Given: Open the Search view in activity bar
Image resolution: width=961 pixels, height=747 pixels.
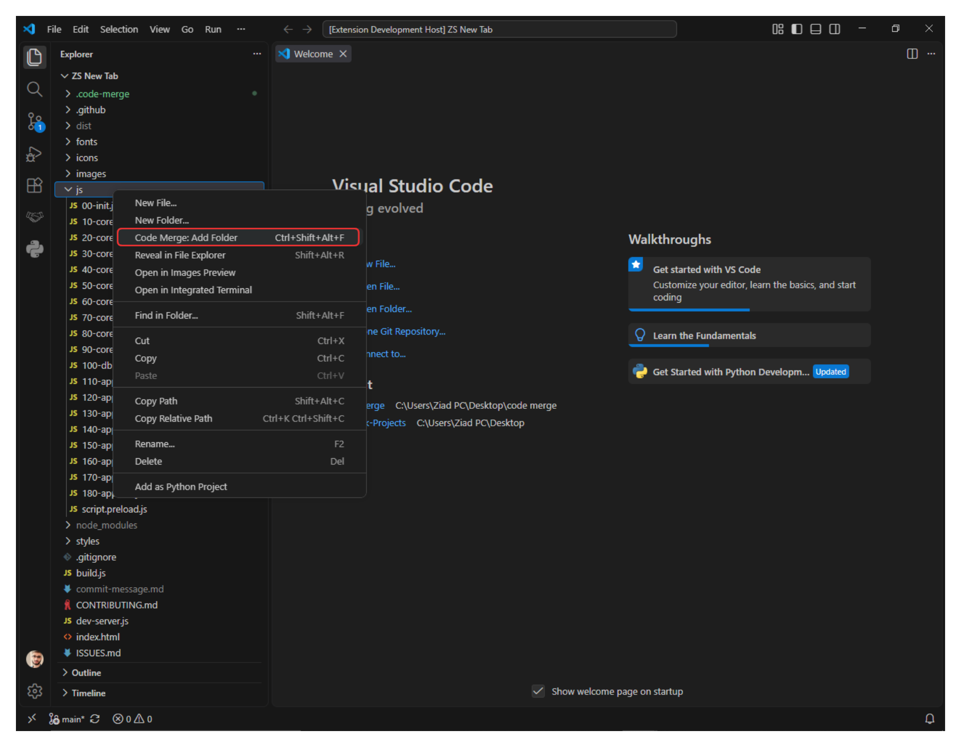Looking at the screenshot, I should (35, 89).
